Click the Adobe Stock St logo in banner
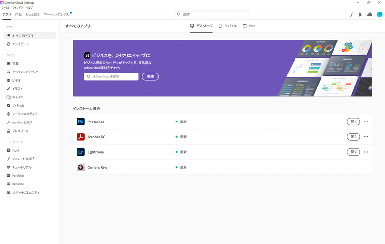 [x=87, y=55]
